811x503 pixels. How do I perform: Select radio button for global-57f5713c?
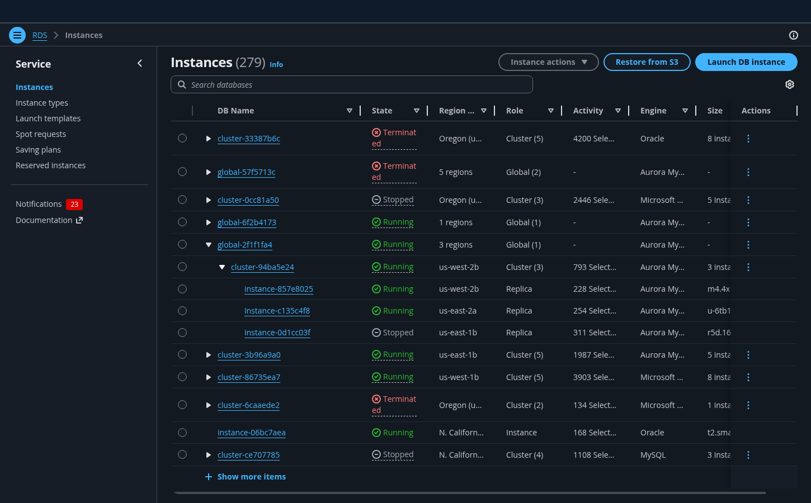182,172
